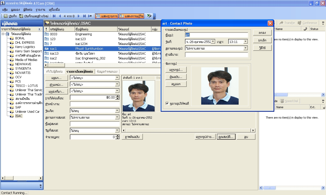Create a new record via the ▶* toolbar icon
The height and width of the screenshot is (195, 326).
(90, 16)
